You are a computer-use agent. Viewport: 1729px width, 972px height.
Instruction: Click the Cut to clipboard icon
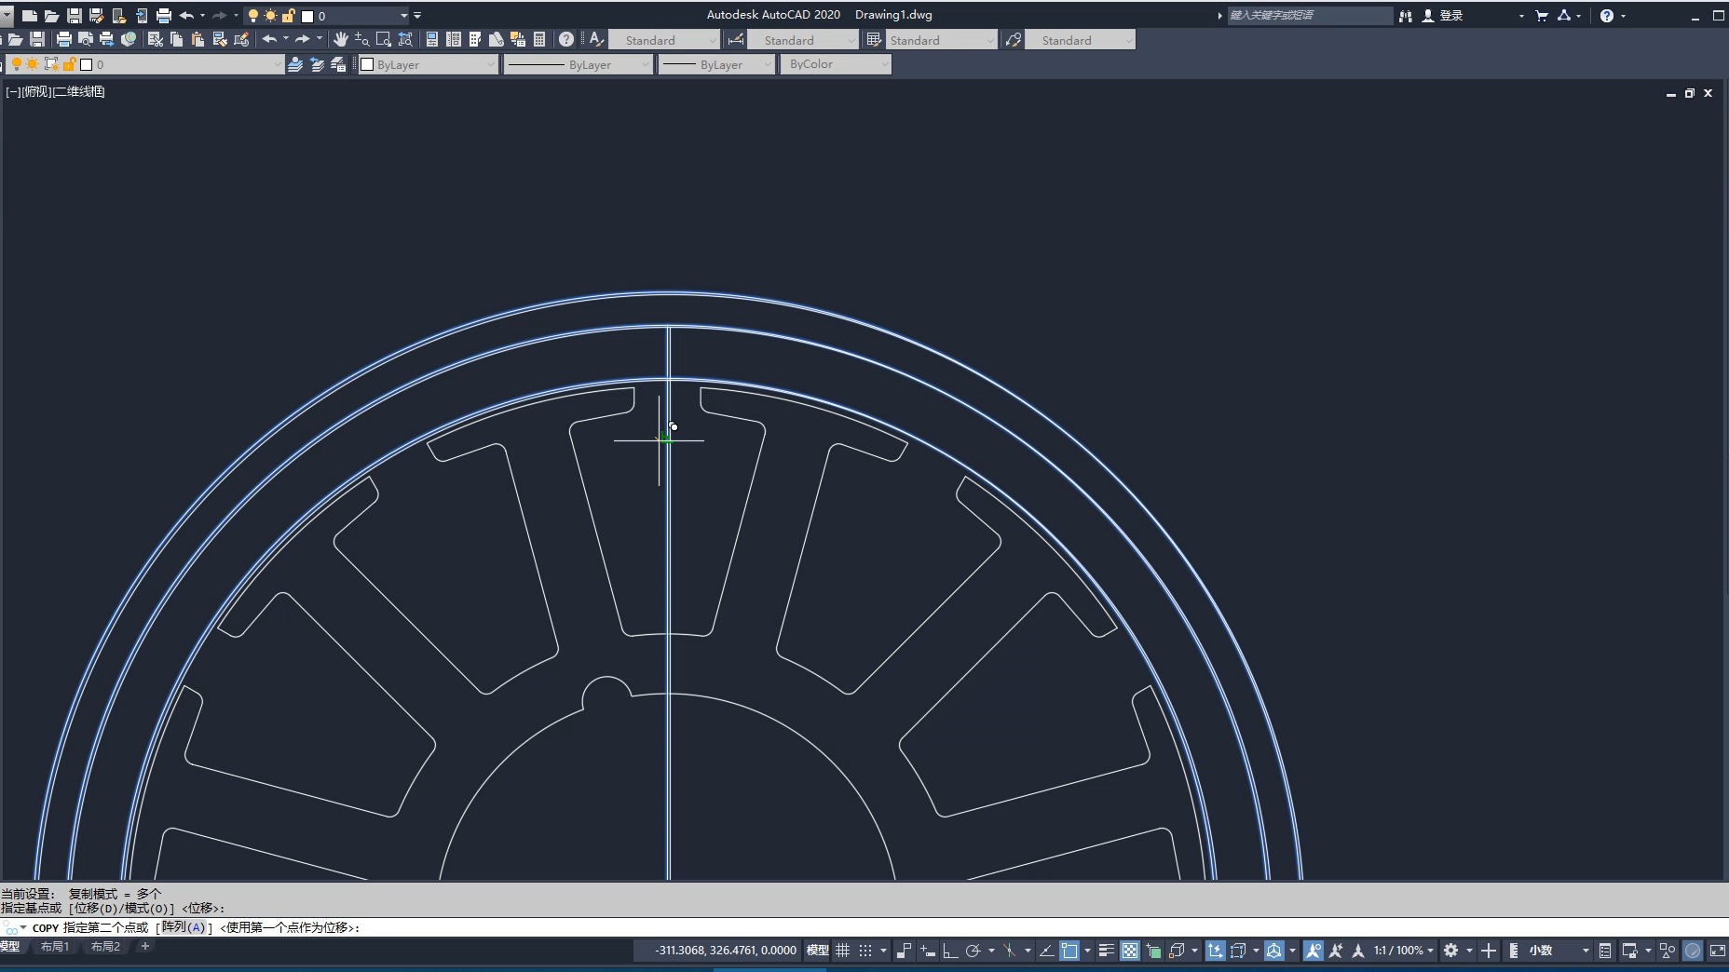point(156,39)
